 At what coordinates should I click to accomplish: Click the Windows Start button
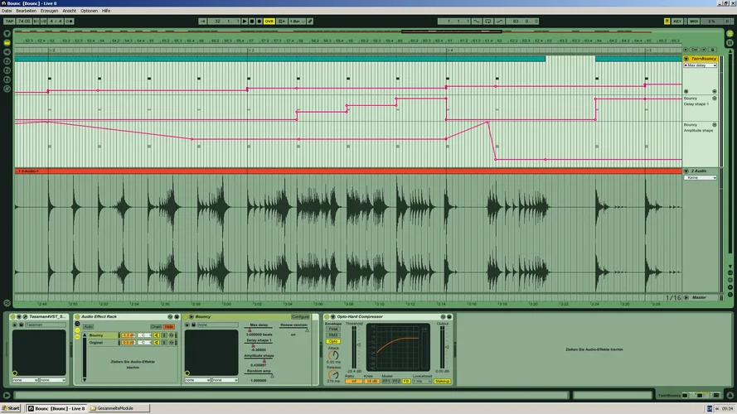pos(12,408)
